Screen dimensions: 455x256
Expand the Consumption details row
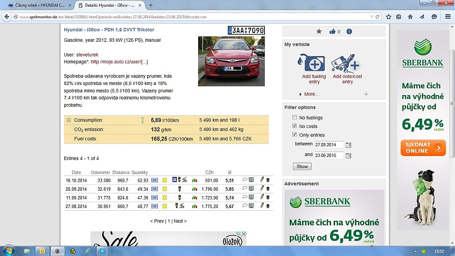point(69,120)
